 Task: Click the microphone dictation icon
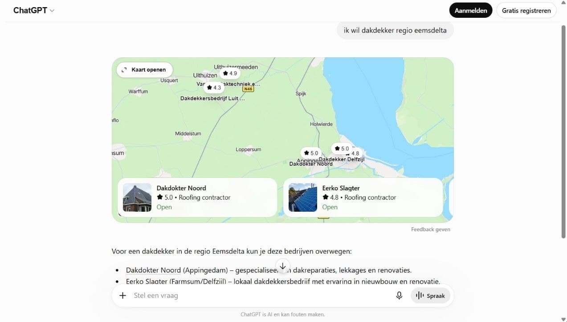tap(399, 295)
